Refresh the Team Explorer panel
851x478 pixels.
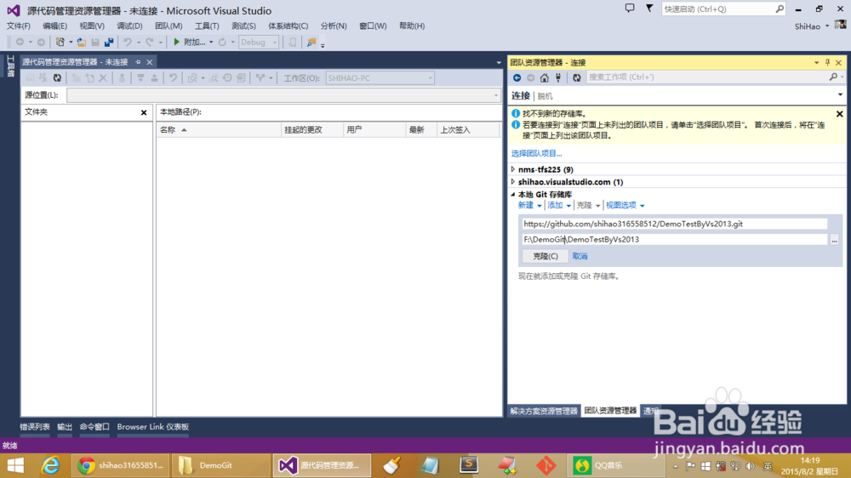click(x=576, y=77)
